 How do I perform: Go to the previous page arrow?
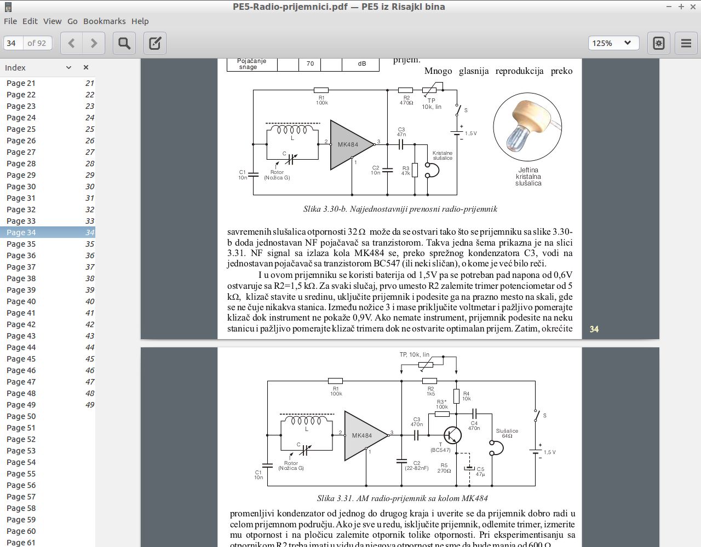pos(71,43)
